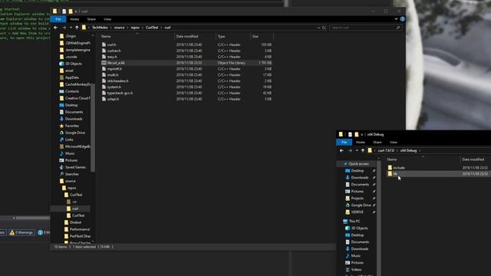491x276 pixels.
Task: Open Google Drive in curl window tree
Action: tap(75, 133)
